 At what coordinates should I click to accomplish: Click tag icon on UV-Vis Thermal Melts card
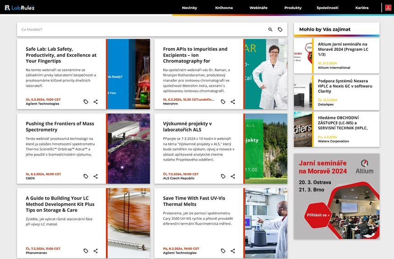(223, 251)
